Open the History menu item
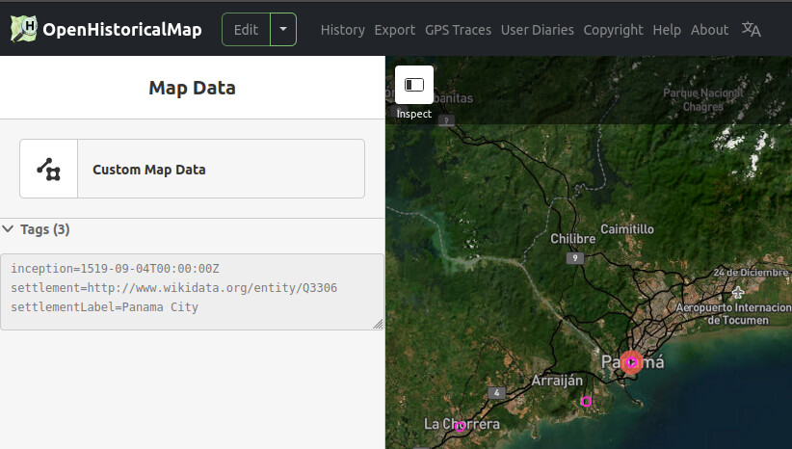This screenshot has height=449, width=792. click(342, 30)
